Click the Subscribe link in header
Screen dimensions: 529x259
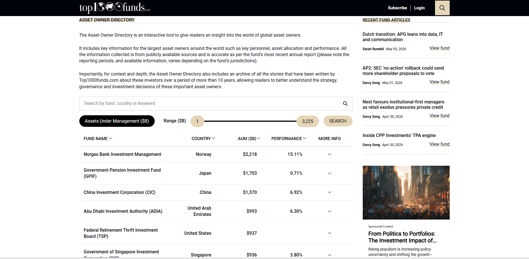click(397, 8)
